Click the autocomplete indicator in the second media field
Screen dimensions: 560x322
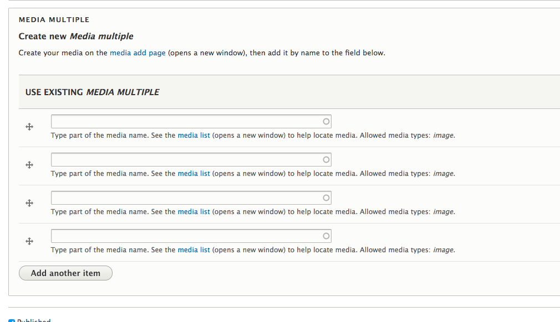pos(325,159)
